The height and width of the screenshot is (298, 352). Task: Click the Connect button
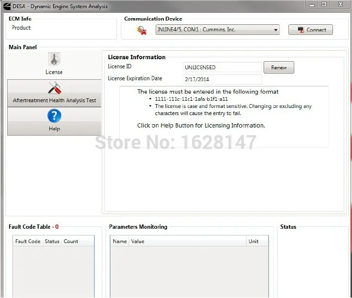(310, 30)
